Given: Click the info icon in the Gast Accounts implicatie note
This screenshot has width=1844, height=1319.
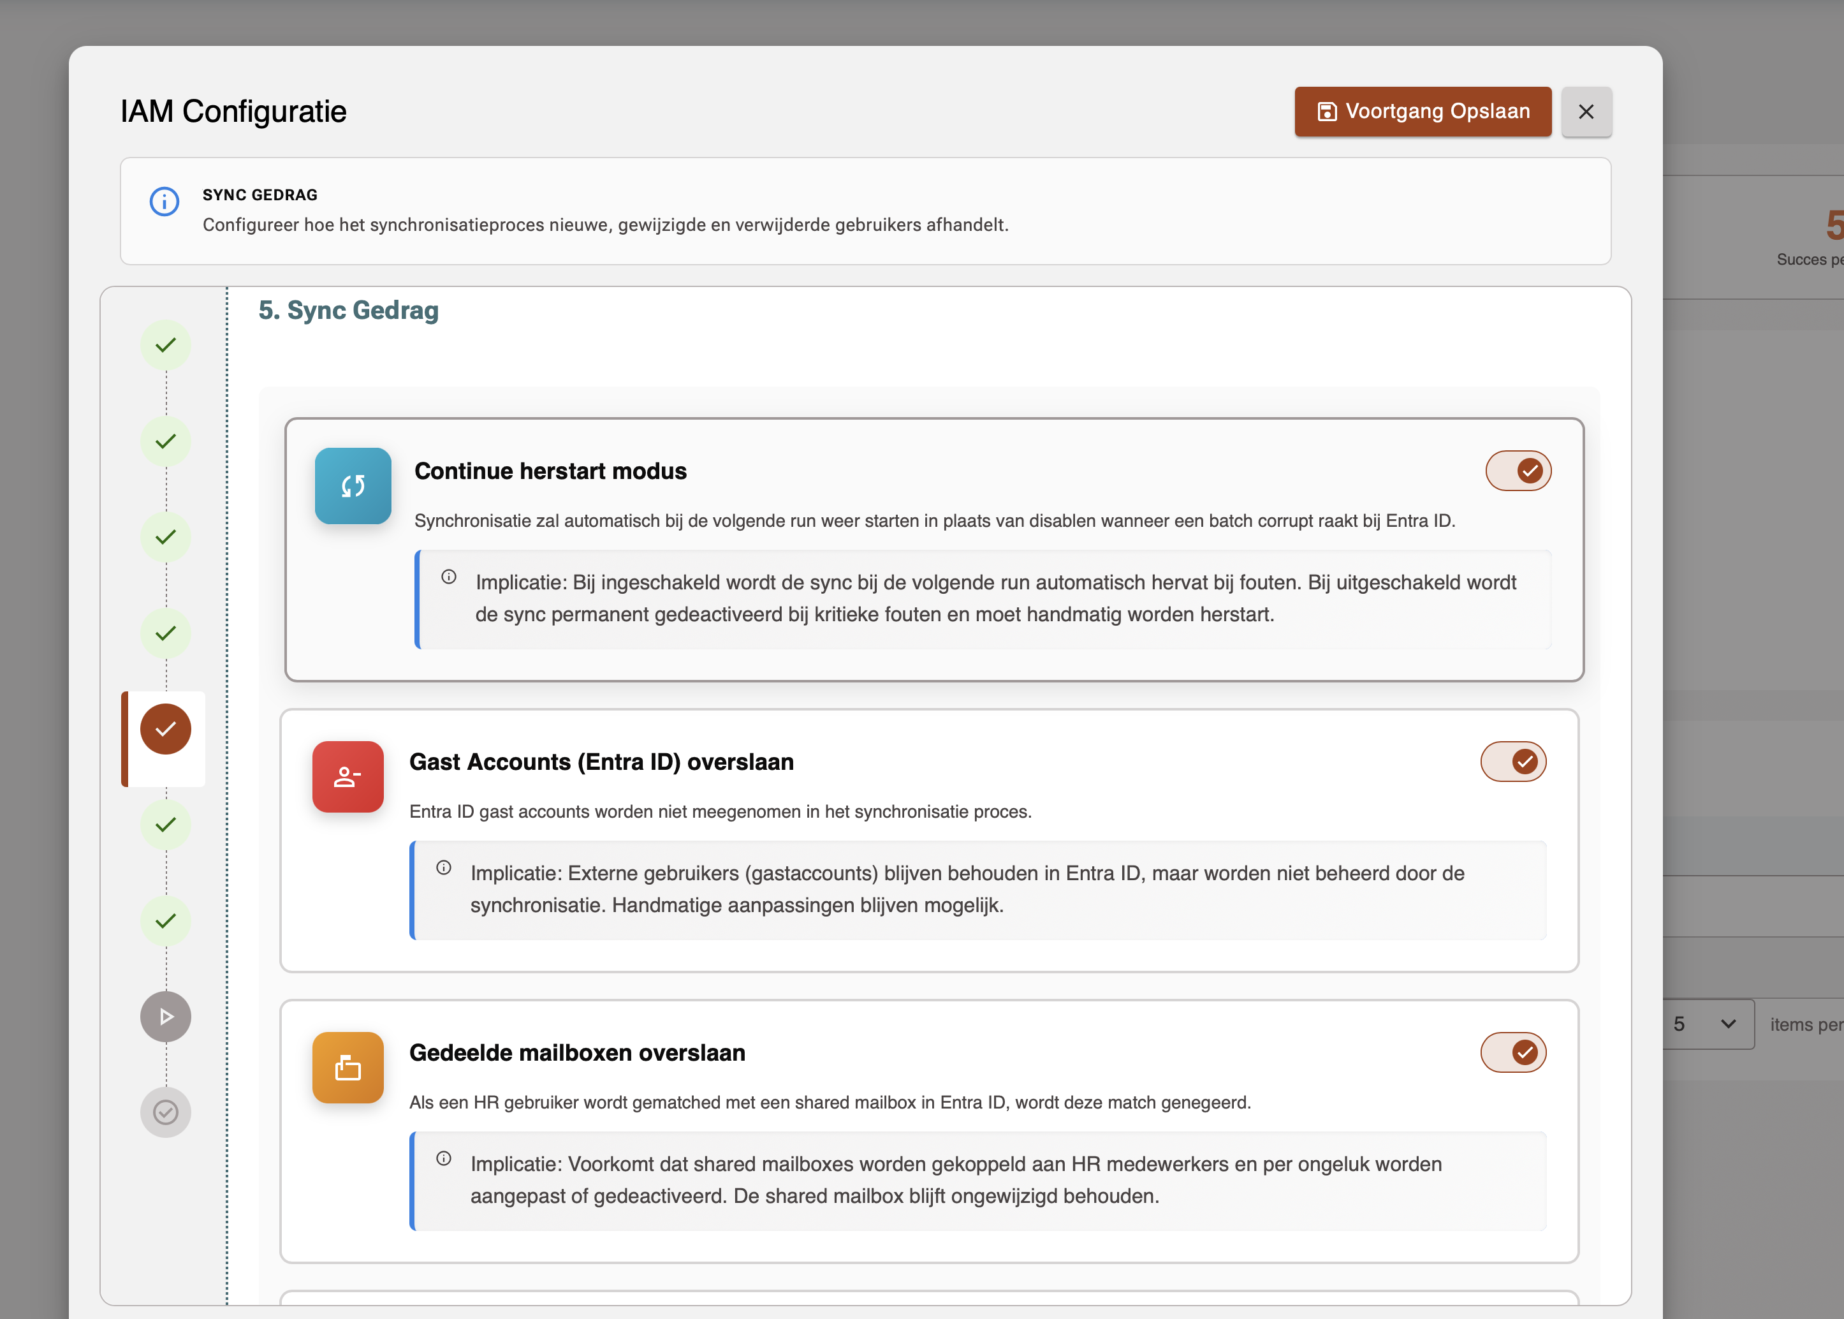Looking at the screenshot, I should coord(444,867).
